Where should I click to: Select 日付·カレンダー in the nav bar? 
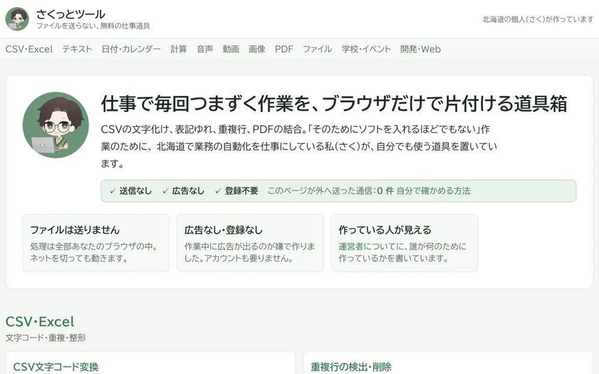[131, 49]
